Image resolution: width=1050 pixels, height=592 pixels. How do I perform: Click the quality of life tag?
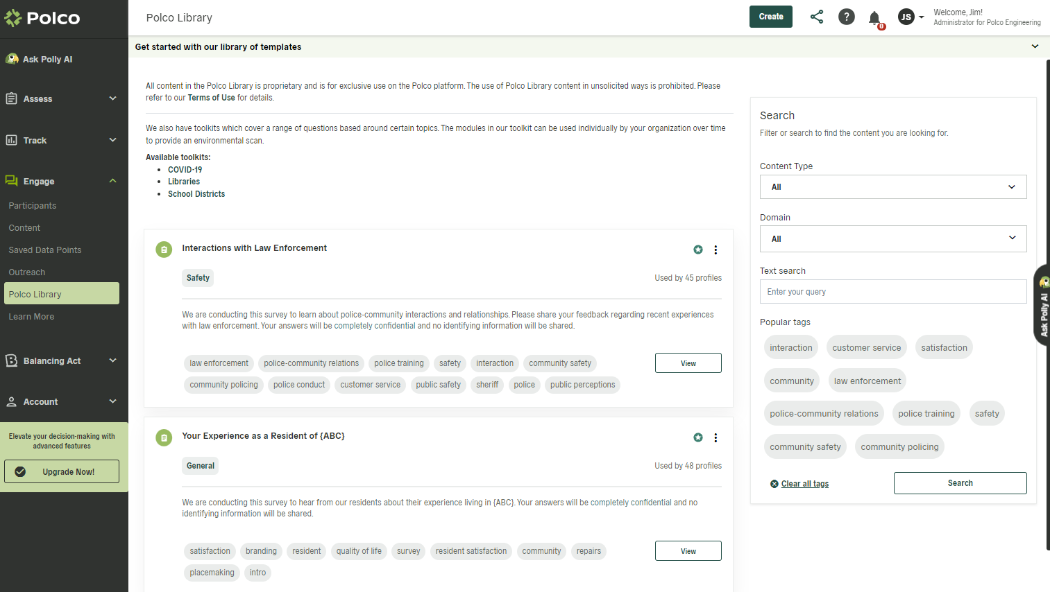click(x=359, y=551)
